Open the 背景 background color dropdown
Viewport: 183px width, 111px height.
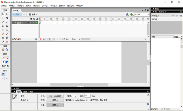coord(74,96)
